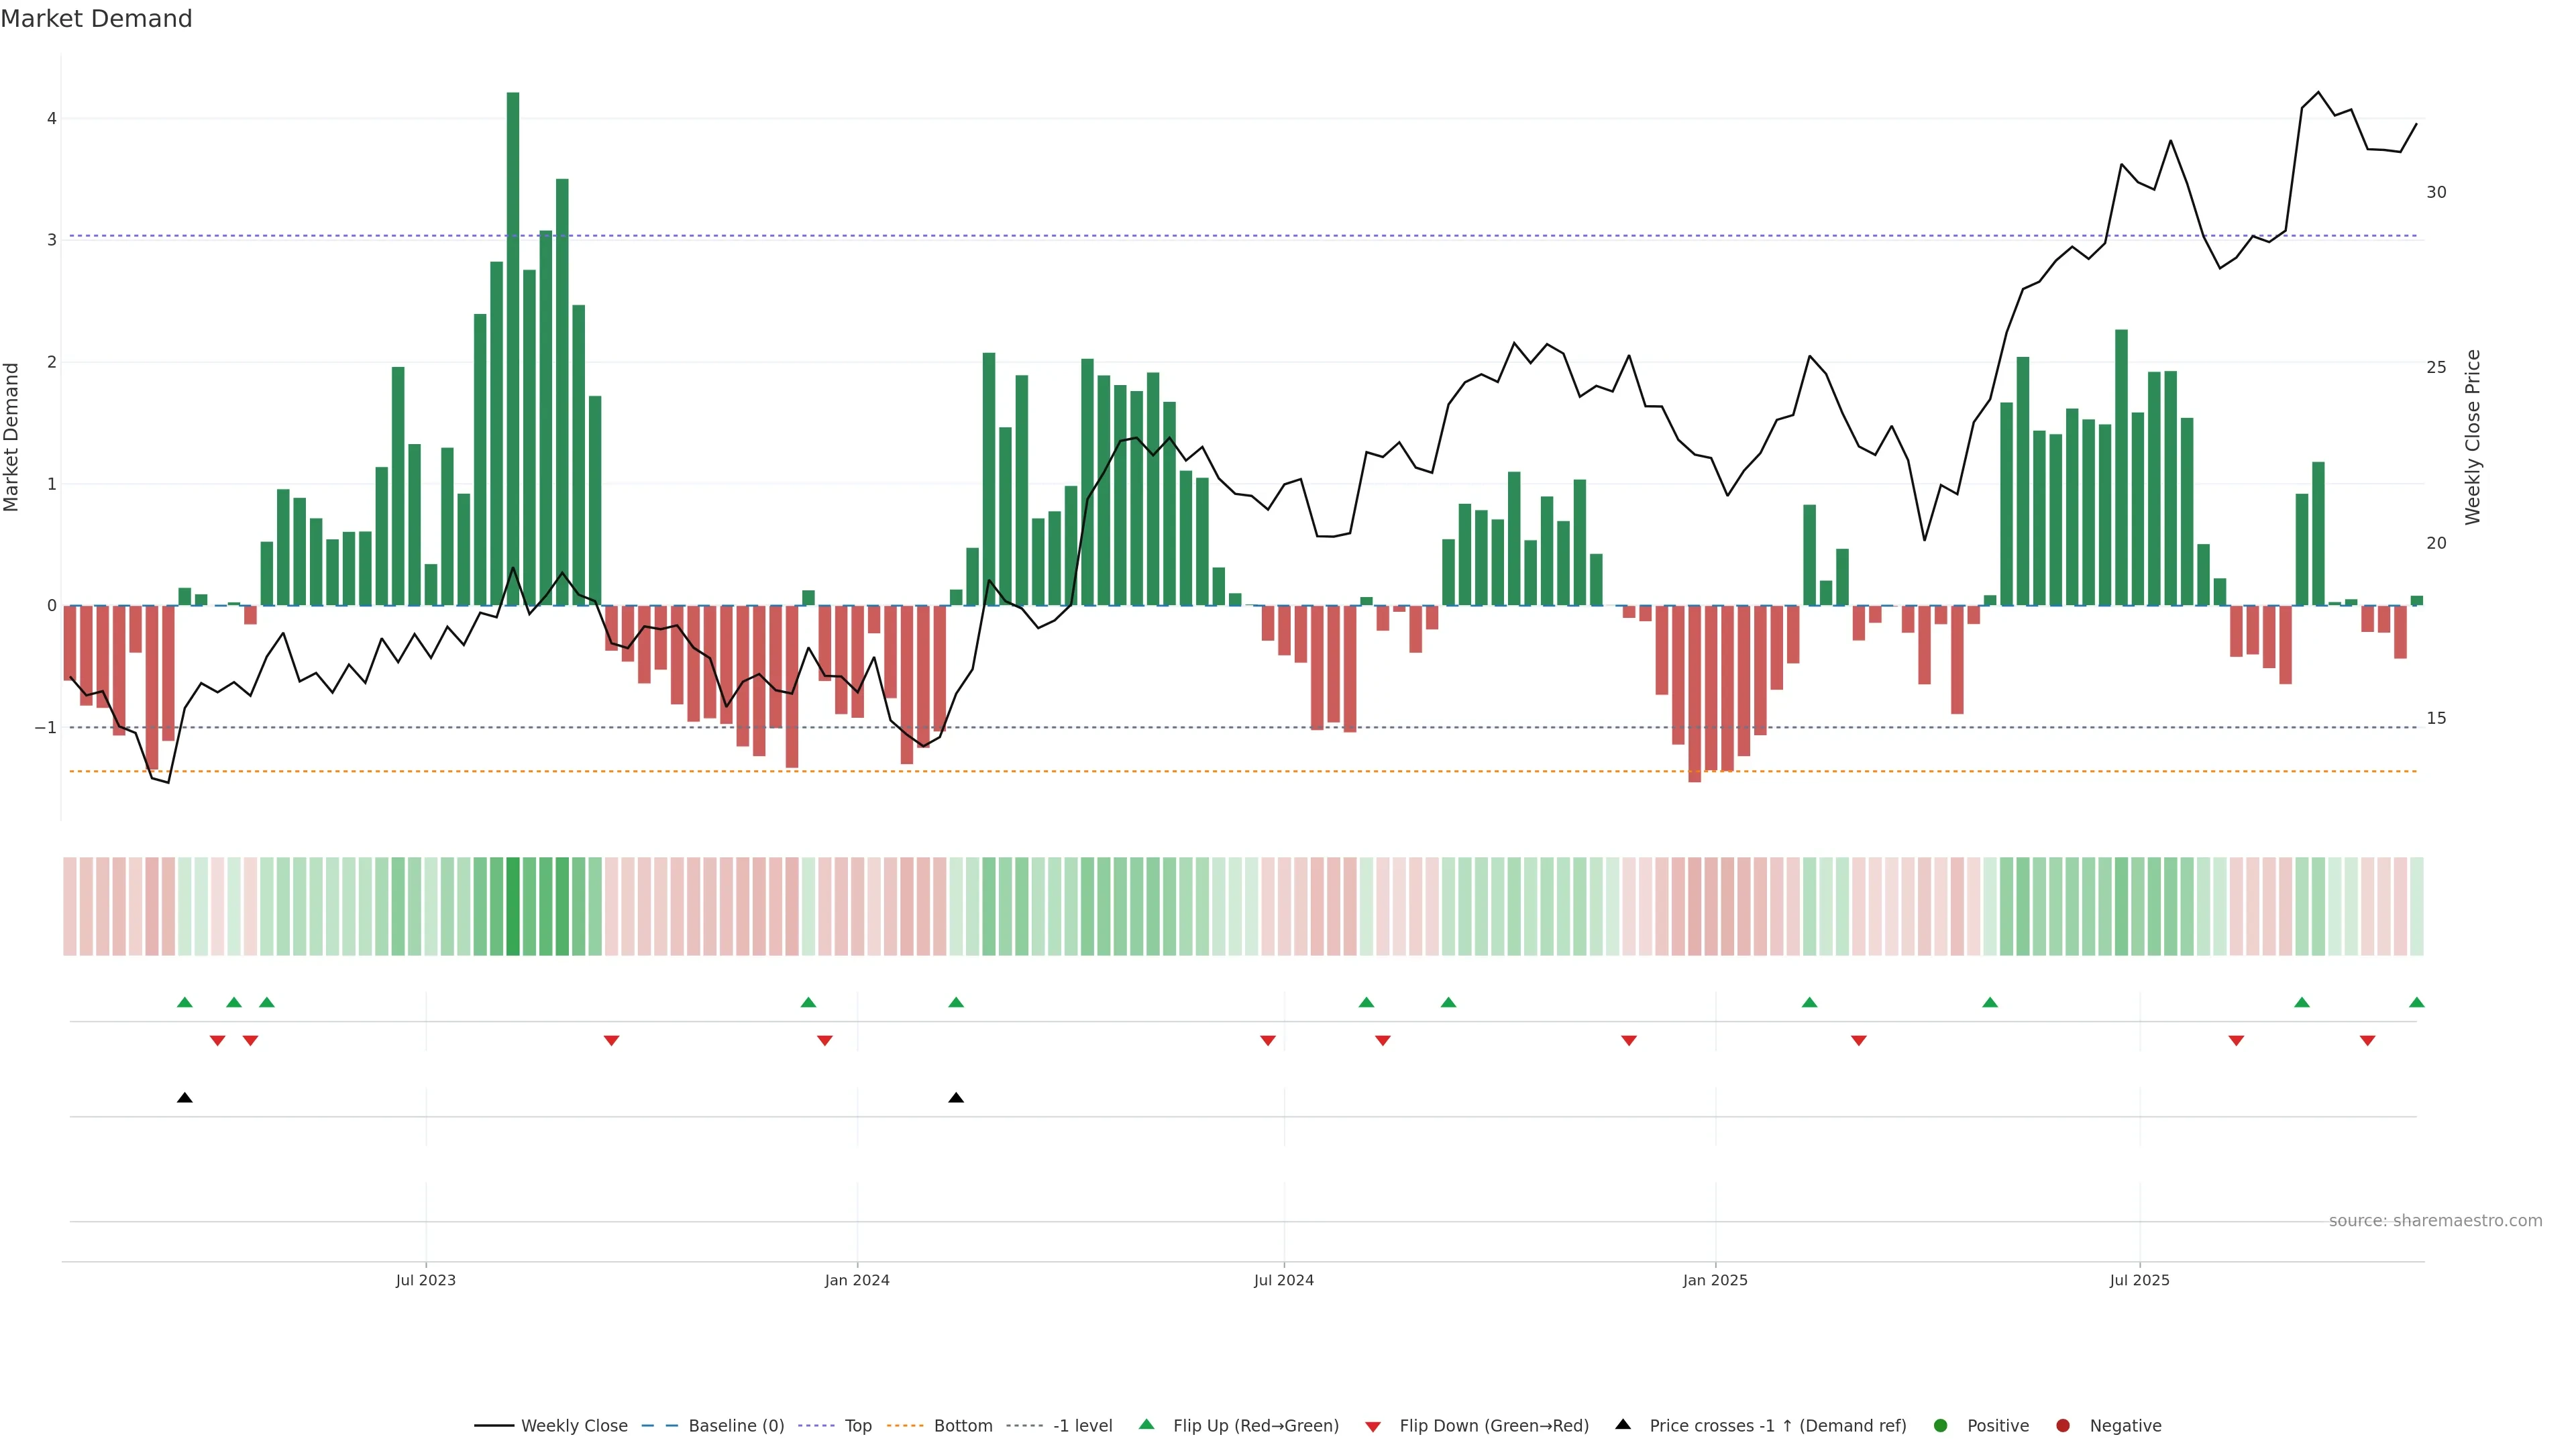Click the tallest green demand bar
Screen dimensions: 2576x1449
pos(513,350)
